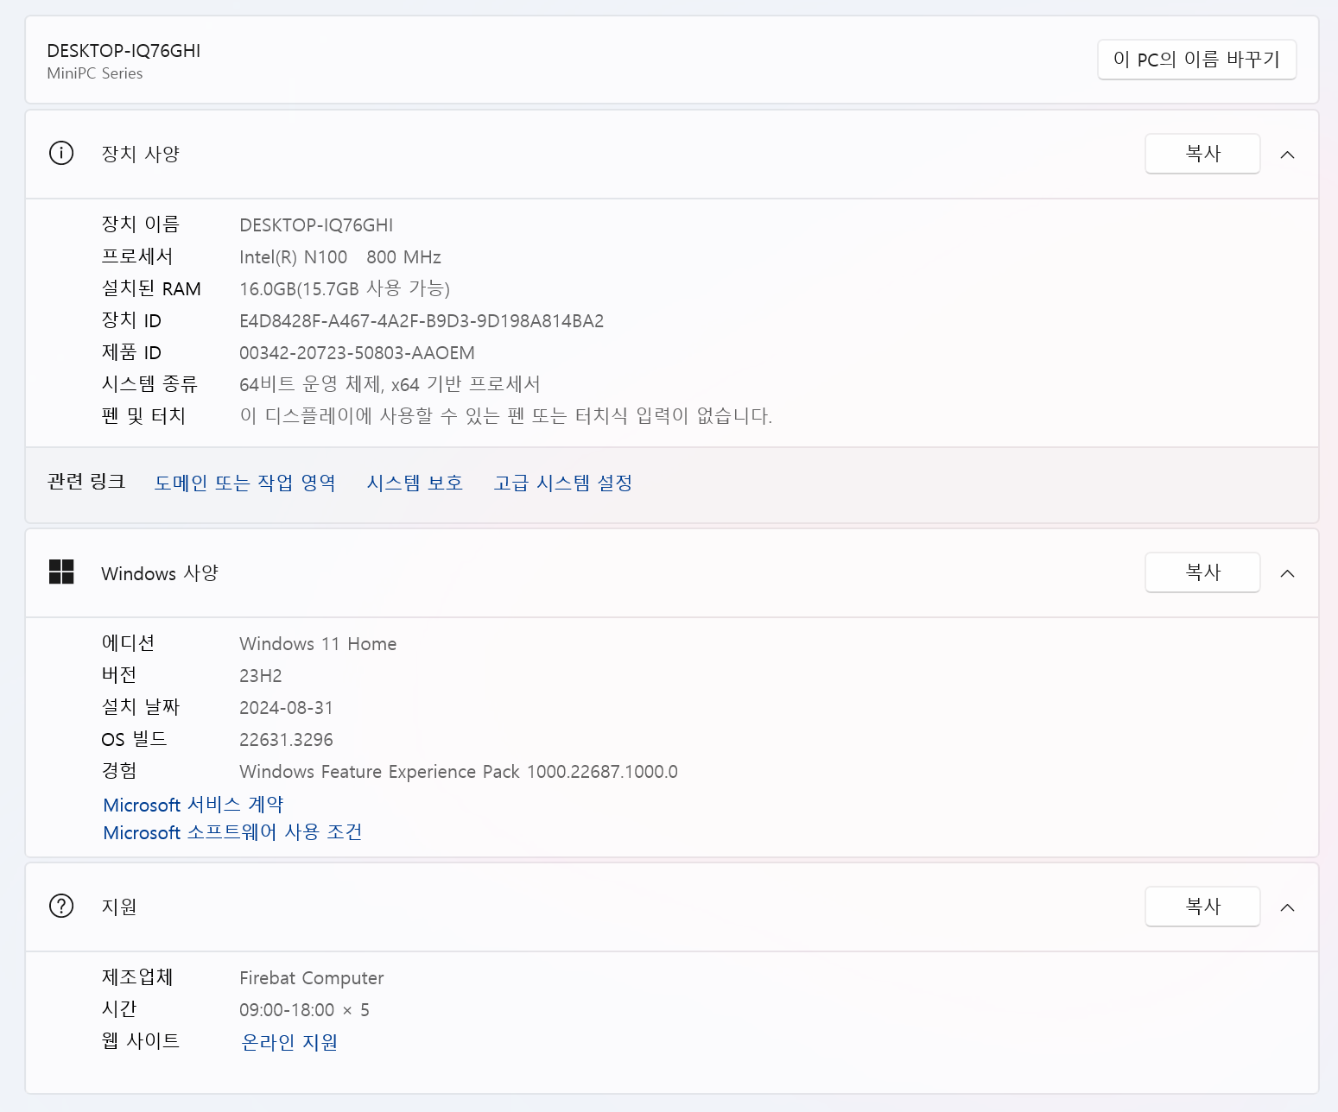Click the pen and touch description text

(505, 416)
